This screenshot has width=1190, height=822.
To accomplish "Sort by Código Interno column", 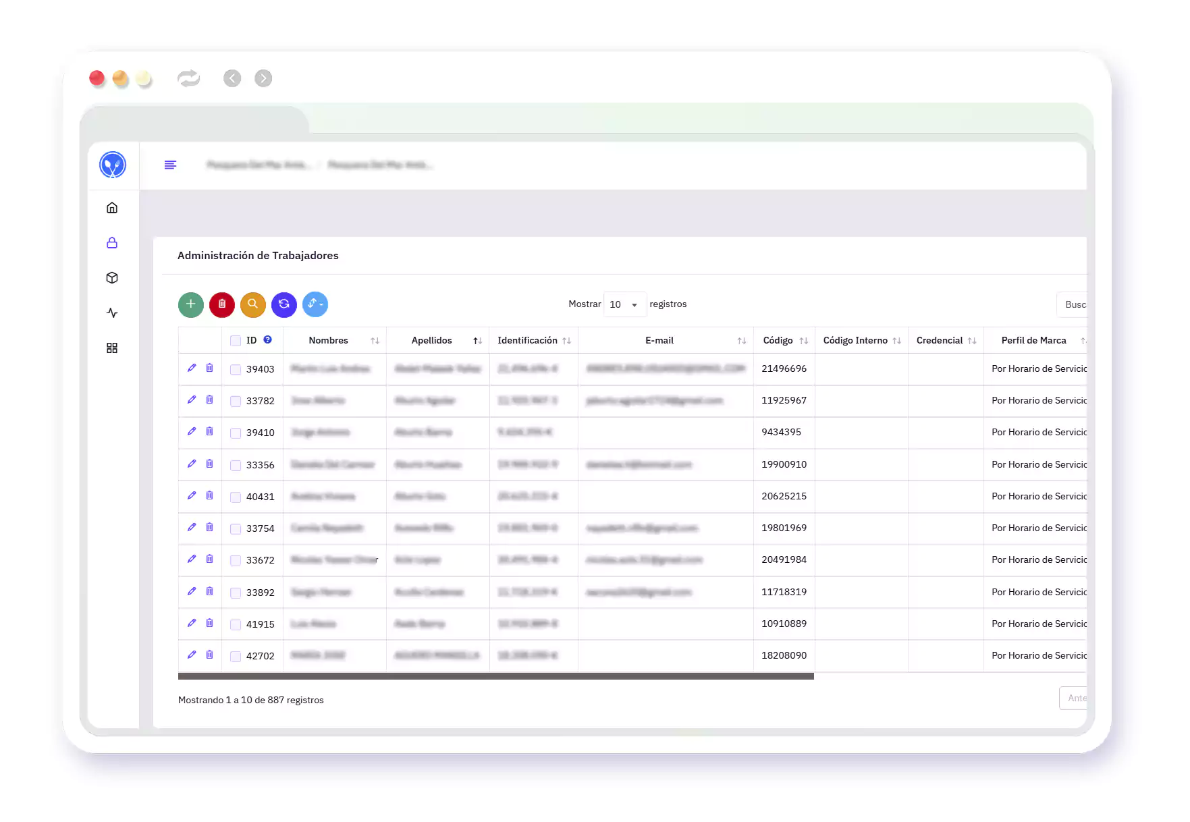I will (x=861, y=341).
